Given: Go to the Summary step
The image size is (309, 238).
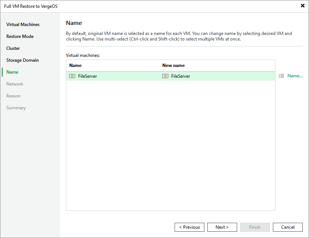Looking at the screenshot, I should pos(16,108).
